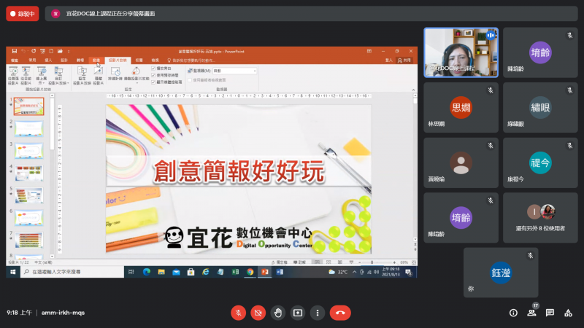Click the slide title 創意簡報好好玩
This screenshot has height=328, width=584.
[239, 171]
